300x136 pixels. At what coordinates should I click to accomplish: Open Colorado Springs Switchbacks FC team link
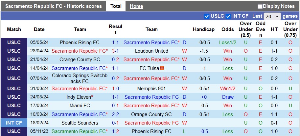pos(80,78)
